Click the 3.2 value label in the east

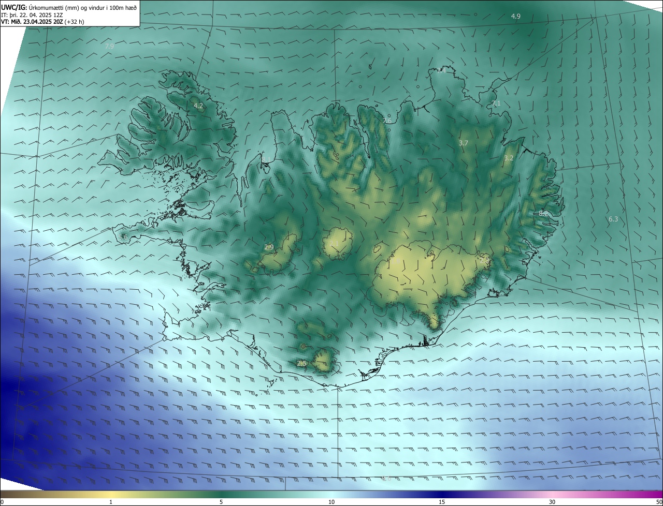coord(509,158)
